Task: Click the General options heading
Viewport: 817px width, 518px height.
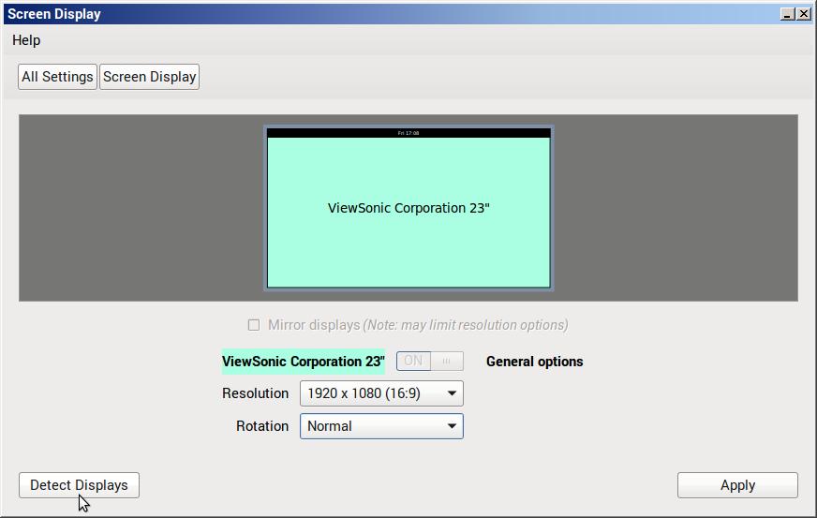Action: [x=534, y=362]
